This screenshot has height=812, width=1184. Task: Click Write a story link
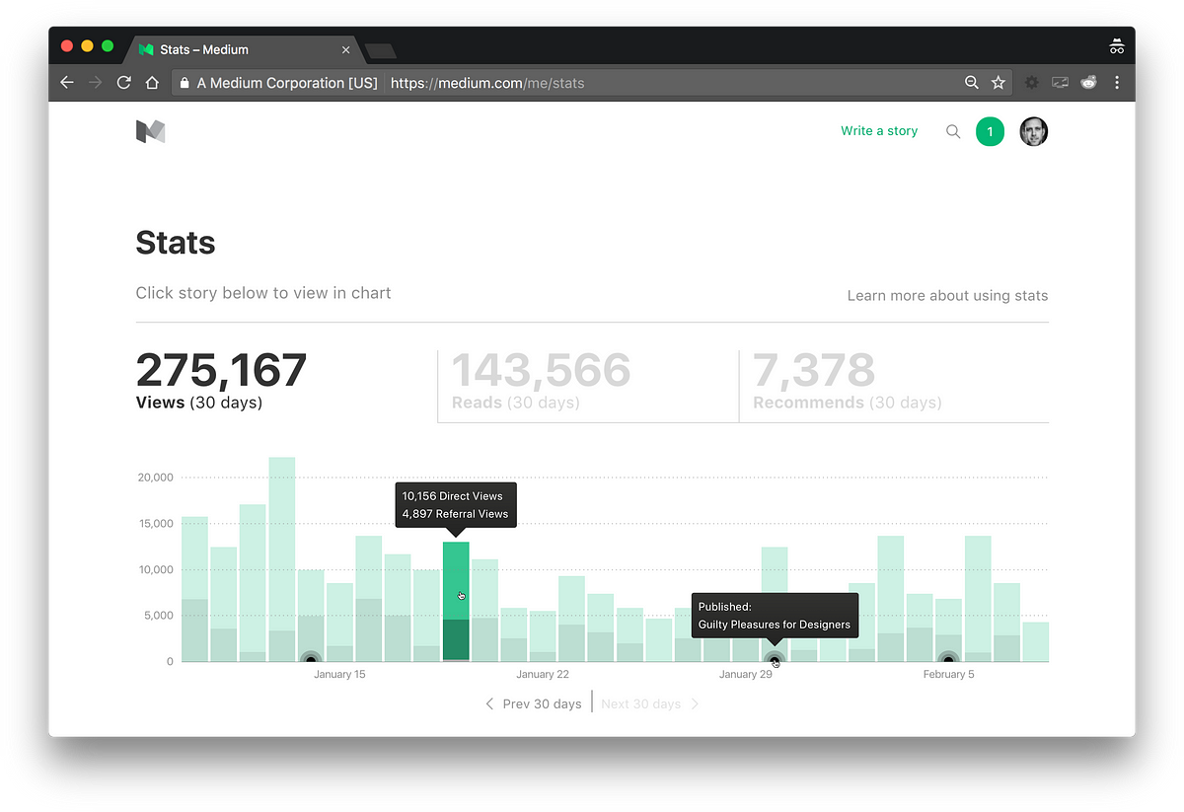pos(879,130)
